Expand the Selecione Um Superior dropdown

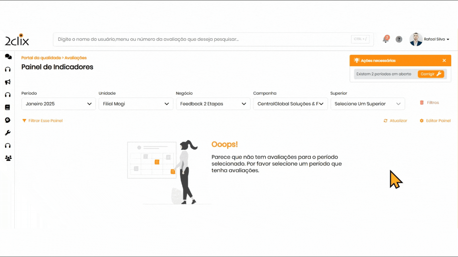(367, 104)
